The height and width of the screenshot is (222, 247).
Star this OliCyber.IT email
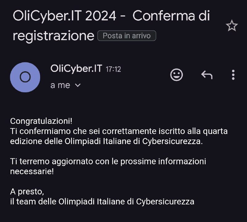point(232,26)
